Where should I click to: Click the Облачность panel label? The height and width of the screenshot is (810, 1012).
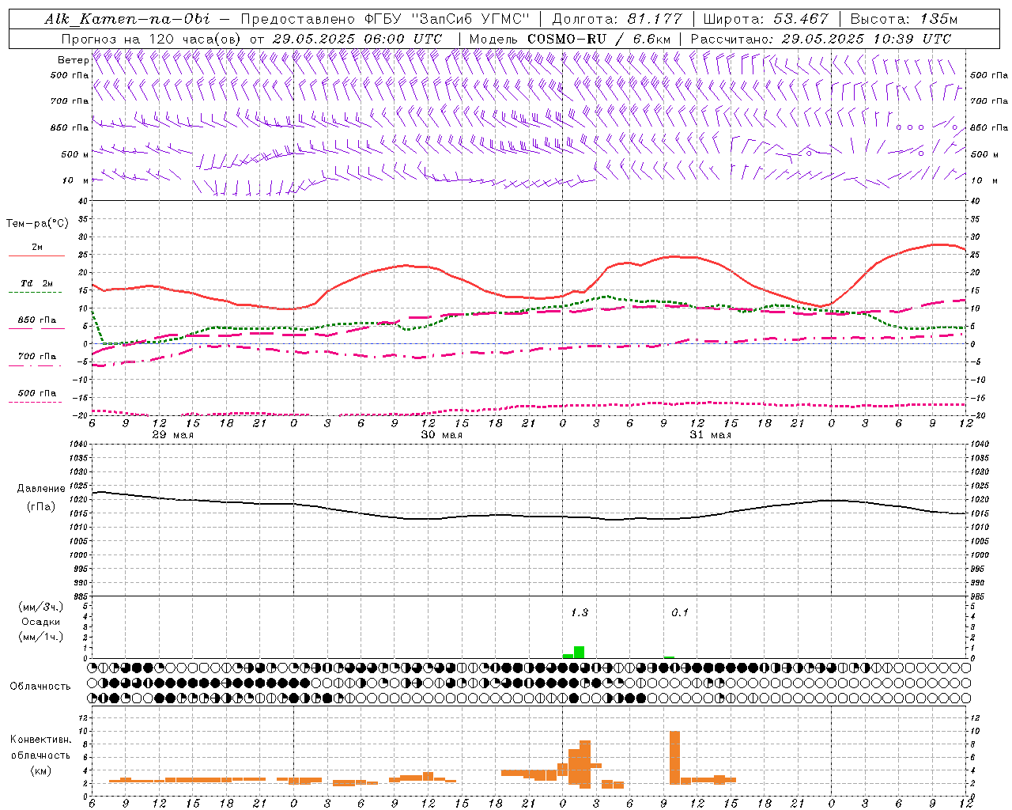coord(40,686)
